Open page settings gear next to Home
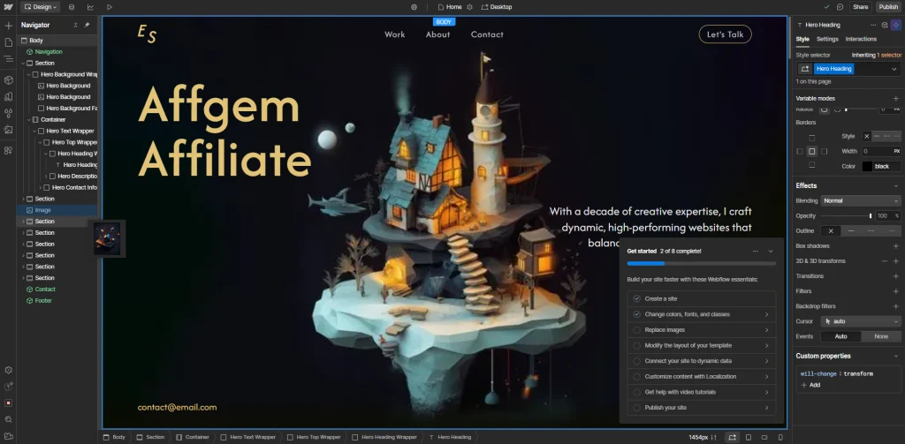The image size is (905, 444). 469,7
